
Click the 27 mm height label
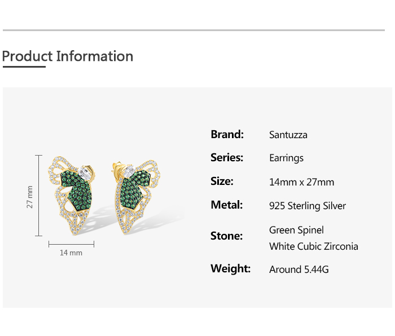30,196
